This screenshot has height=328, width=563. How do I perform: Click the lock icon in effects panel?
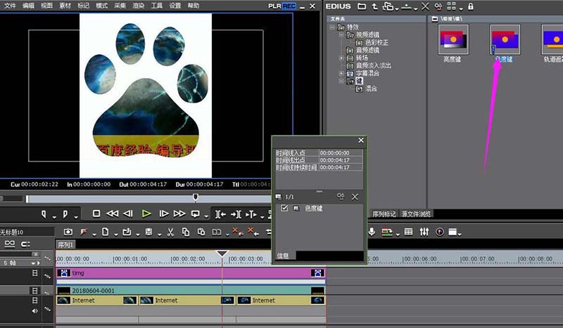click(470, 6)
